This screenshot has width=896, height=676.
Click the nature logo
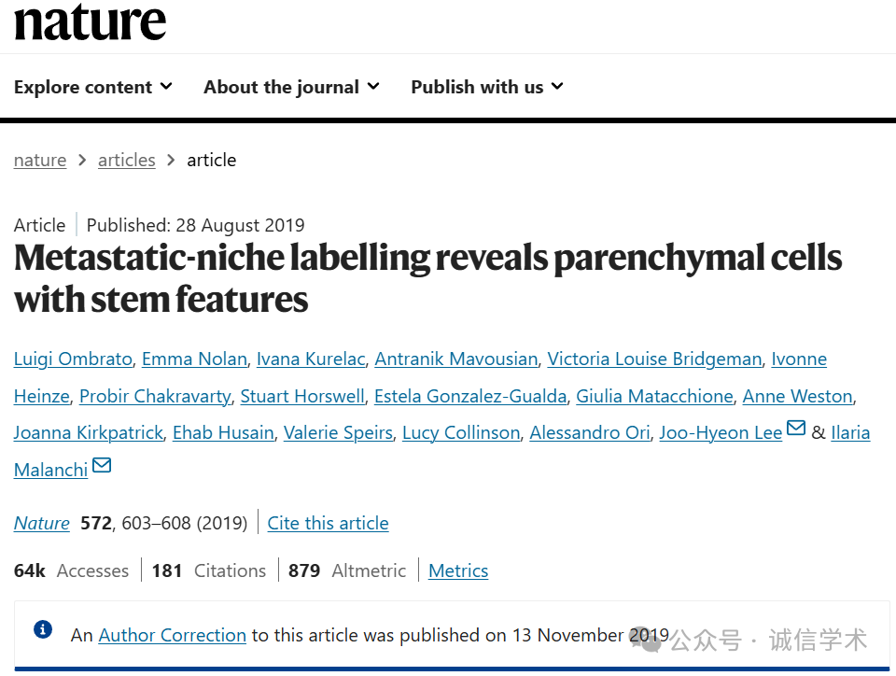click(x=90, y=21)
